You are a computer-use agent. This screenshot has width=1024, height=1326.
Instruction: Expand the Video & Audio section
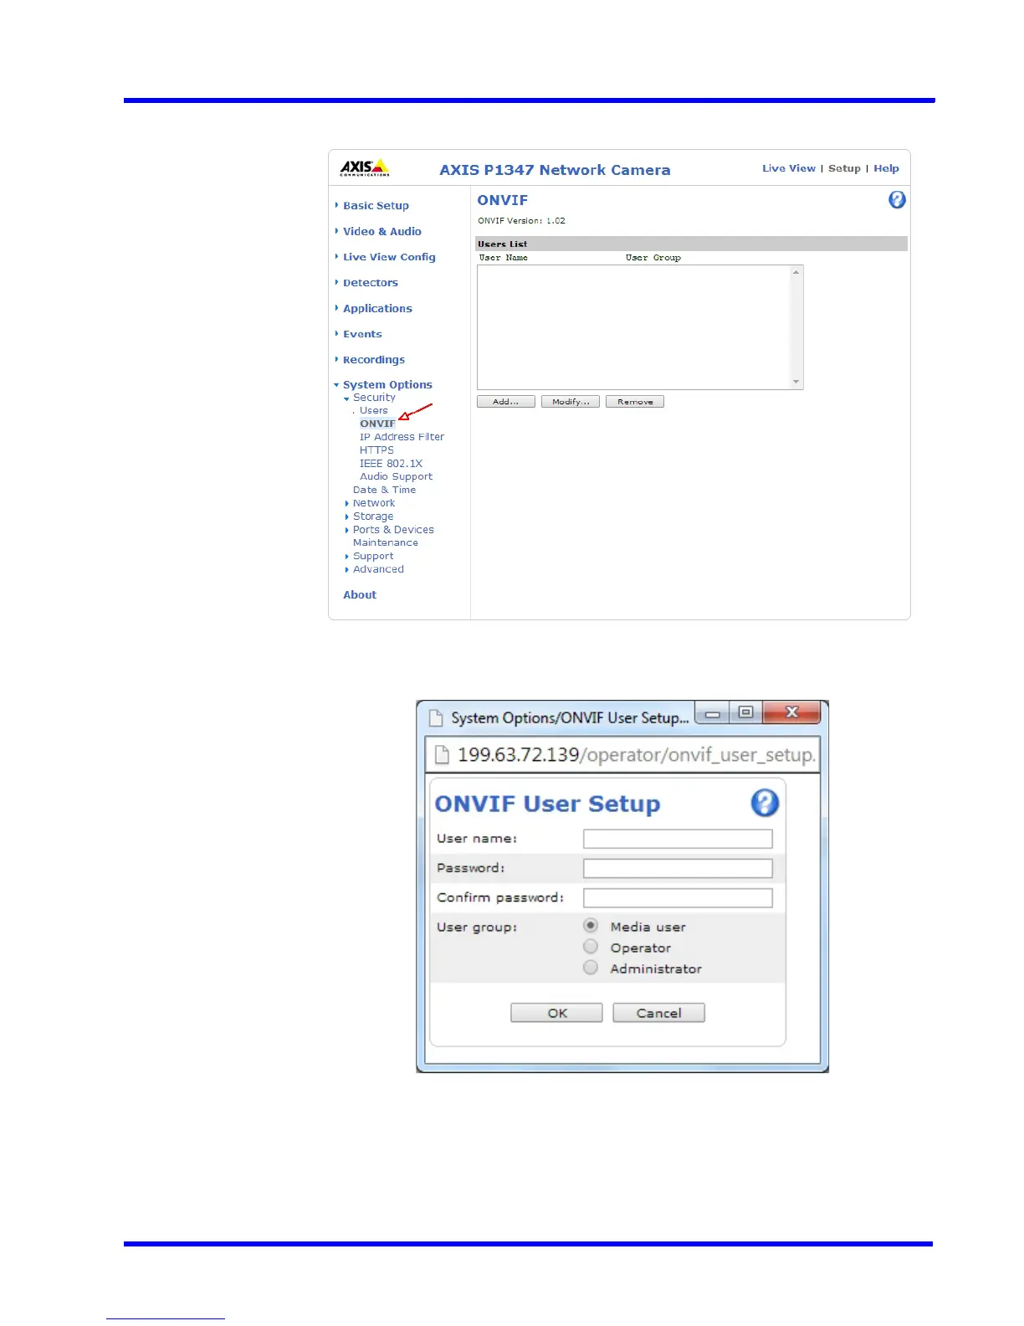tap(381, 232)
